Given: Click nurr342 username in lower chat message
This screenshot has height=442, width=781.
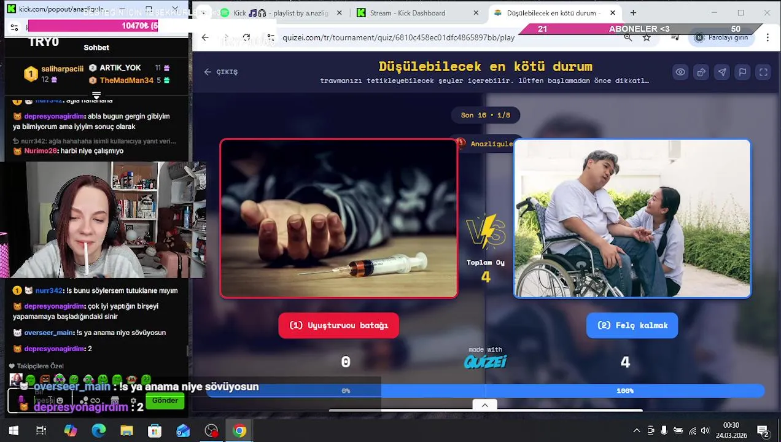Looking at the screenshot, I should coord(49,290).
